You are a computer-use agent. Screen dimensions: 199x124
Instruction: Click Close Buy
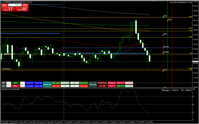pyautogui.click(x=38, y=83)
